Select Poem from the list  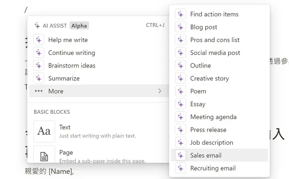(219, 91)
